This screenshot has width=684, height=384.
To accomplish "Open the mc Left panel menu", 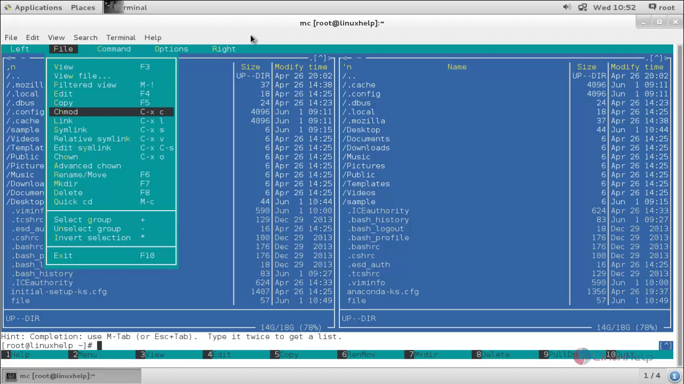I will (20, 49).
